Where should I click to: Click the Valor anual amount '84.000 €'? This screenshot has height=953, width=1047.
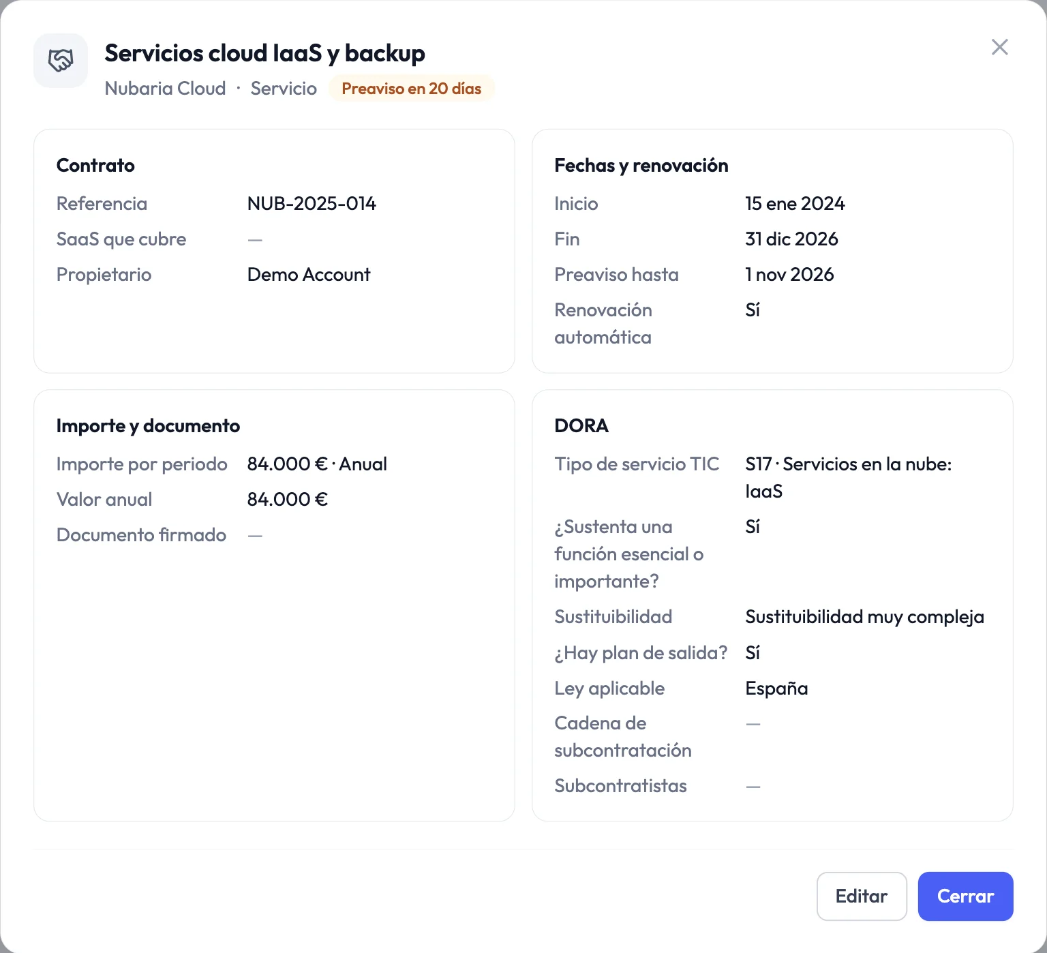click(288, 500)
